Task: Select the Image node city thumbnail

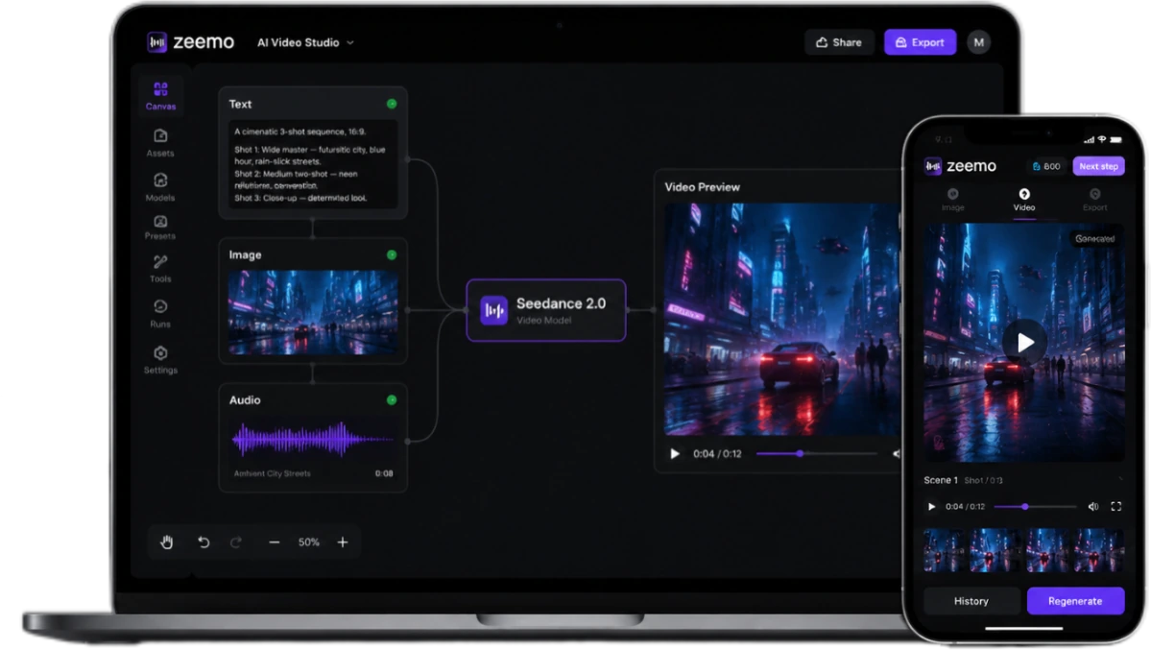Action: [313, 312]
